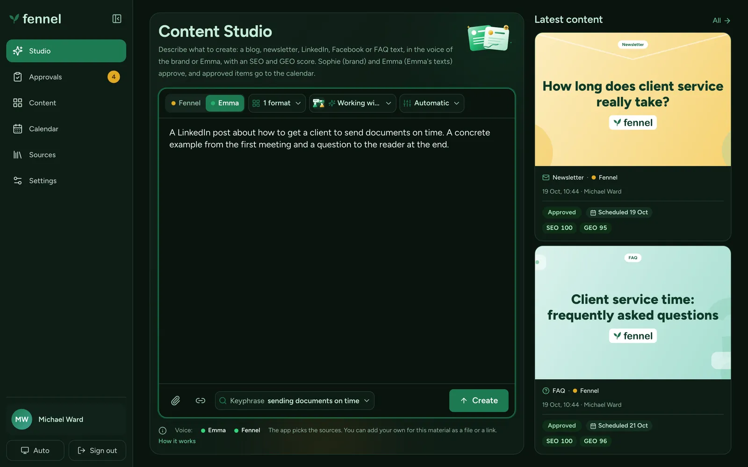Click the Create button
Image resolution: width=748 pixels, height=467 pixels.
[x=479, y=401]
